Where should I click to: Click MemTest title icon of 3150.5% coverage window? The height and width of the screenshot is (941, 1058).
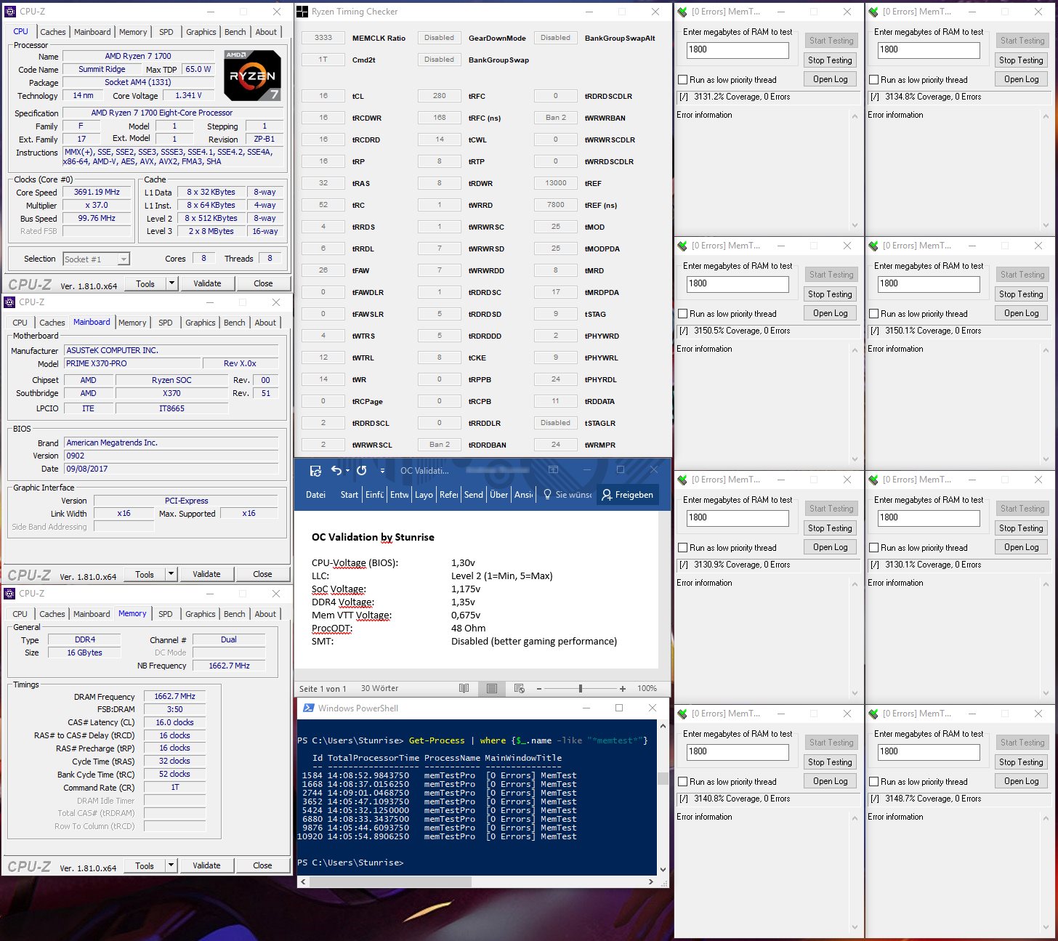(682, 246)
